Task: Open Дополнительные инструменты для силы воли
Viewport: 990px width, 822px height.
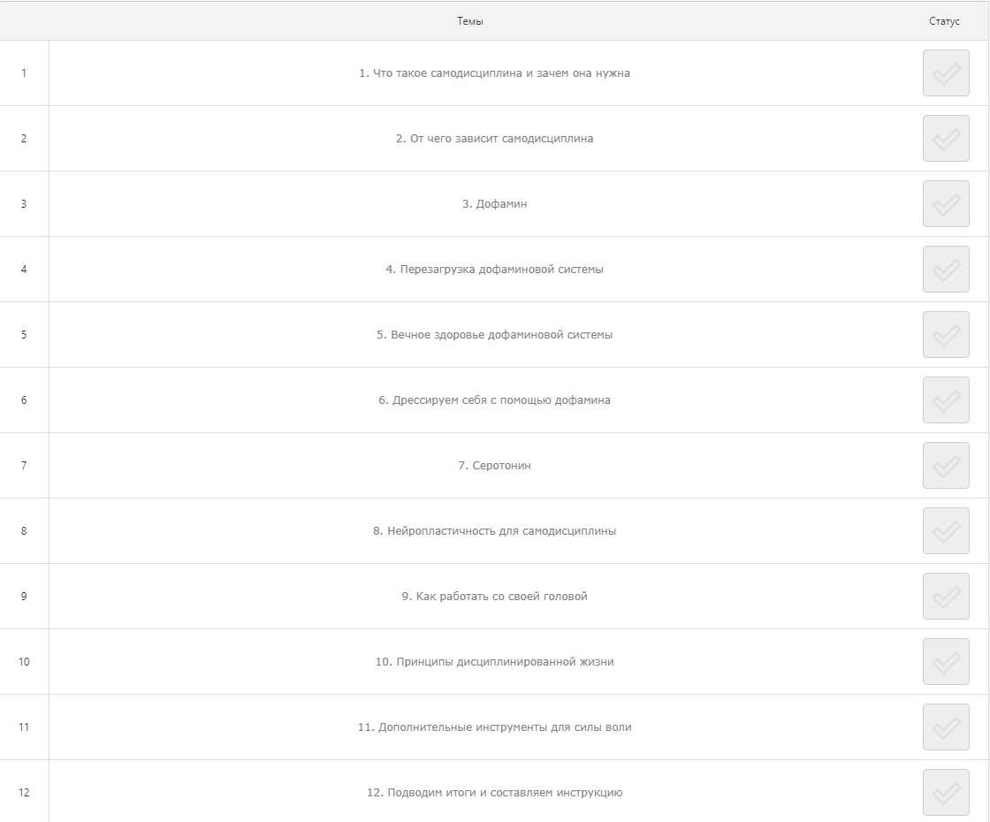Action: [x=494, y=727]
